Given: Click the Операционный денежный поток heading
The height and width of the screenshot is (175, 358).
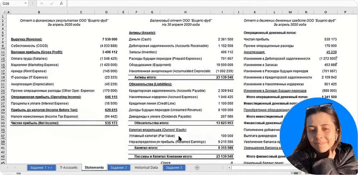Looking at the screenshot, I should 270,33.
